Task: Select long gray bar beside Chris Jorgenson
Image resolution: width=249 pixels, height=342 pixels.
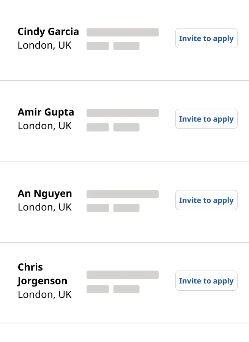Action: [x=122, y=275]
